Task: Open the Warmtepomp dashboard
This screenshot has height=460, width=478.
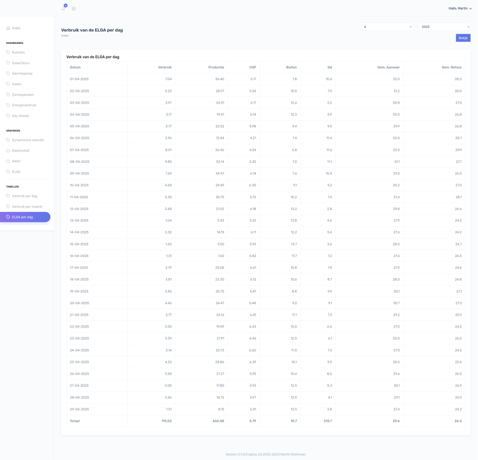Action: tap(22, 73)
